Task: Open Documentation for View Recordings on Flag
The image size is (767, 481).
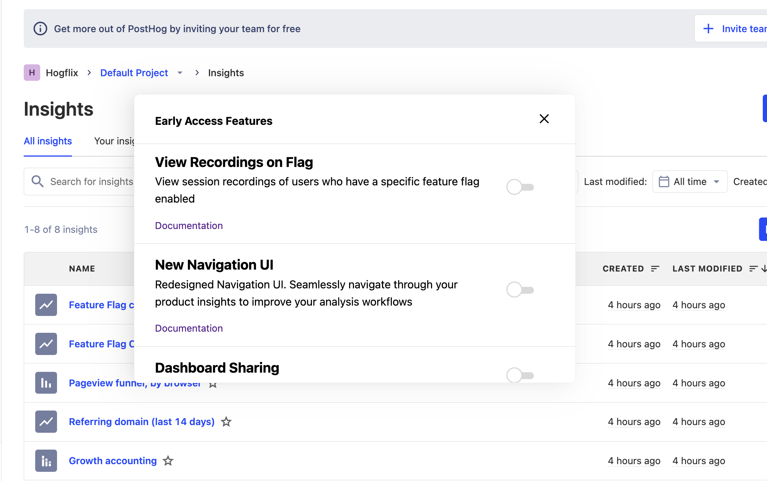Action: click(x=189, y=226)
